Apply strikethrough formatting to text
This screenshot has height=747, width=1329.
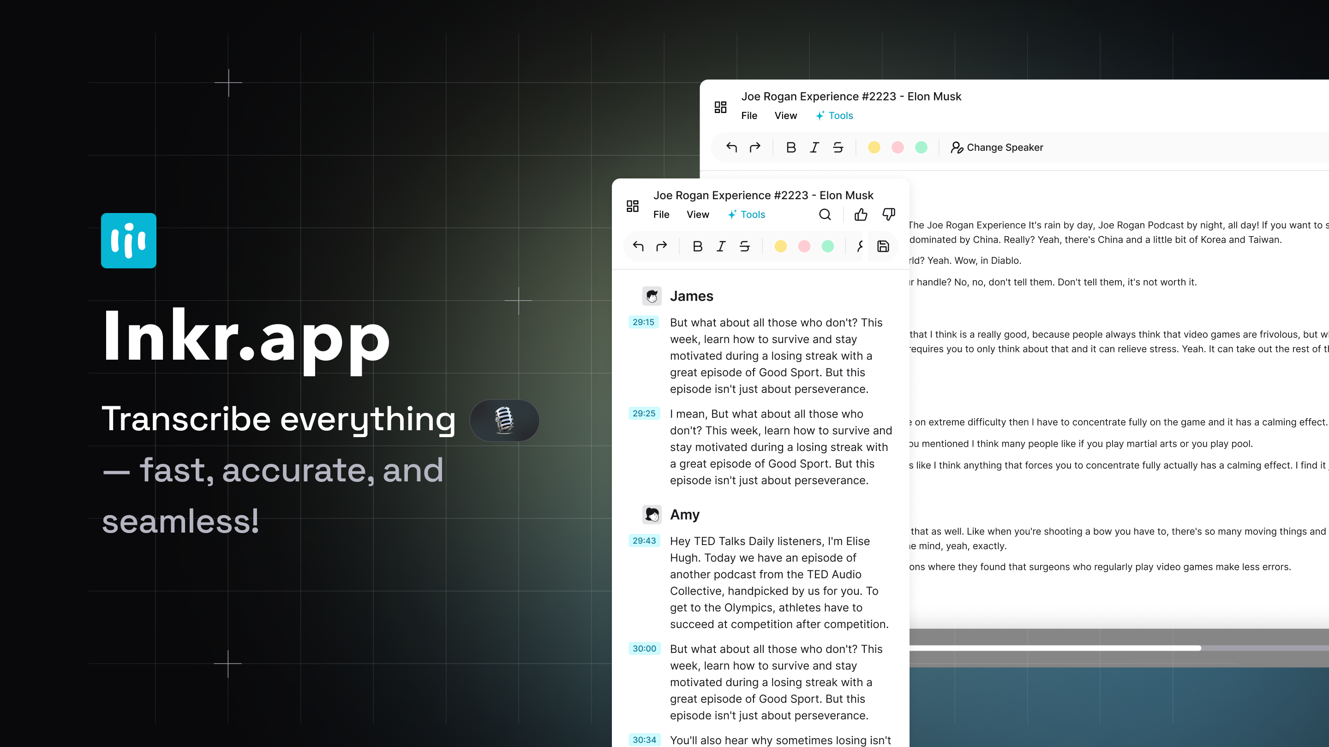point(744,246)
